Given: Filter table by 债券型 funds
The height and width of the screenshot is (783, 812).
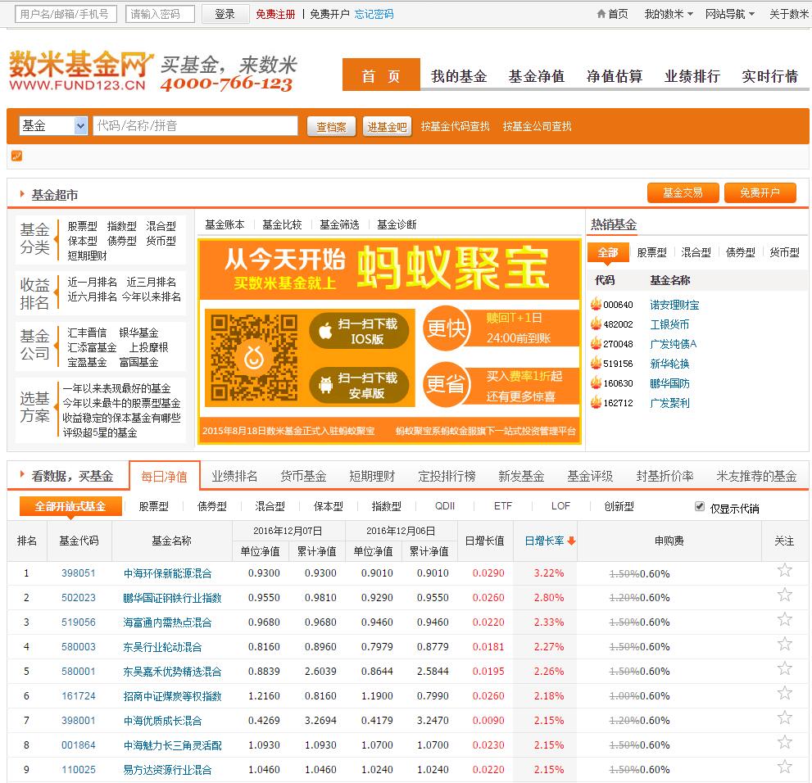Looking at the screenshot, I should (x=211, y=506).
